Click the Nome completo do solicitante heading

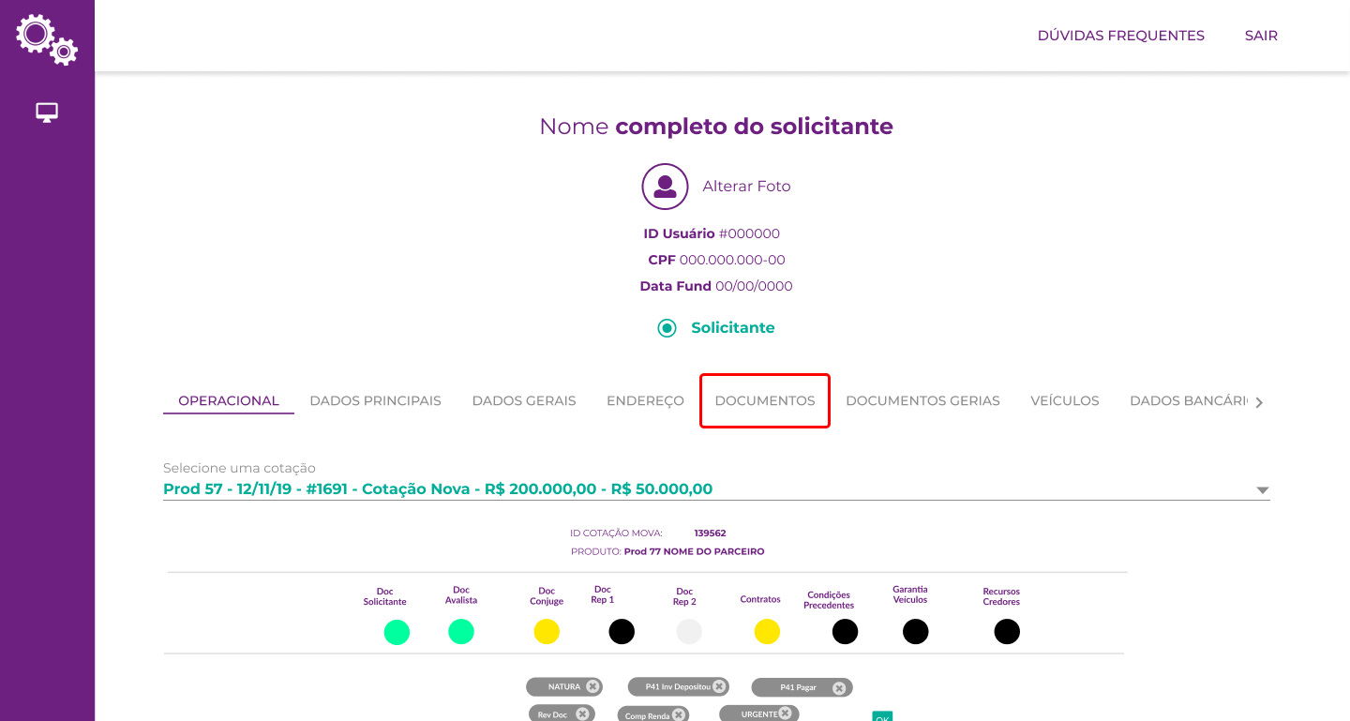(x=716, y=126)
